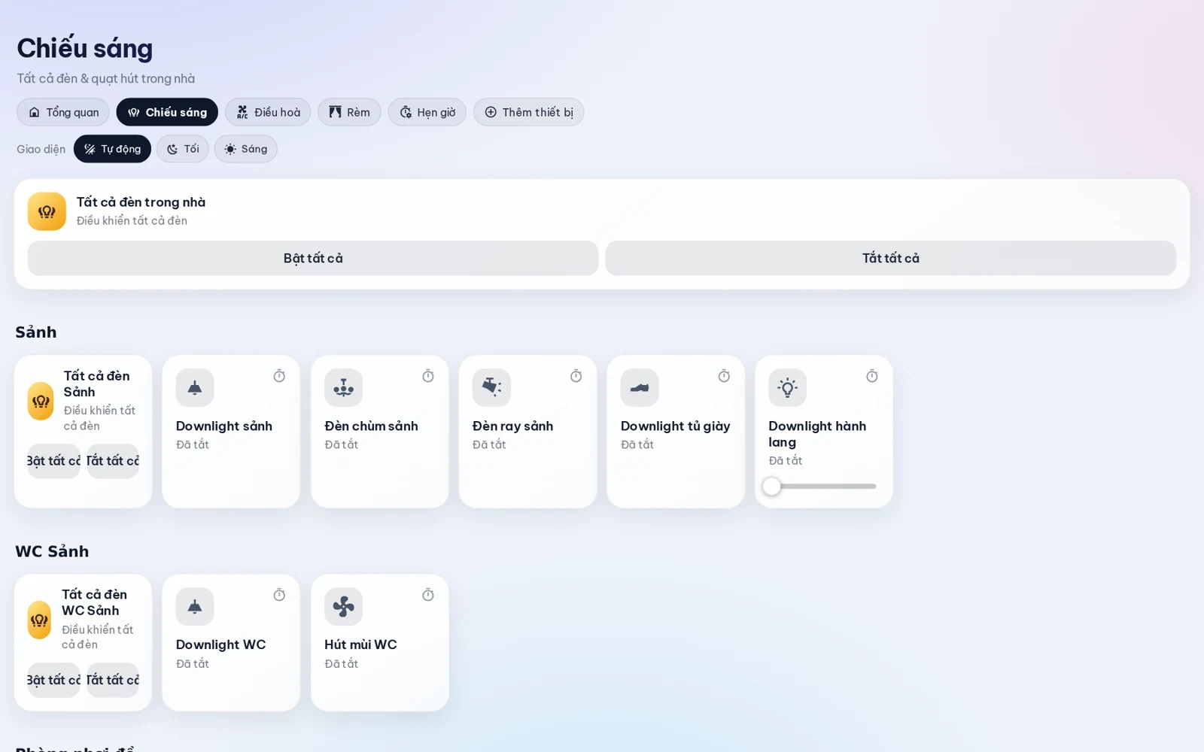This screenshot has width=1204, height=752.
Task: Toggle the Hút mùi WC card
Action: pyautogui.click(x=380, y=643)
